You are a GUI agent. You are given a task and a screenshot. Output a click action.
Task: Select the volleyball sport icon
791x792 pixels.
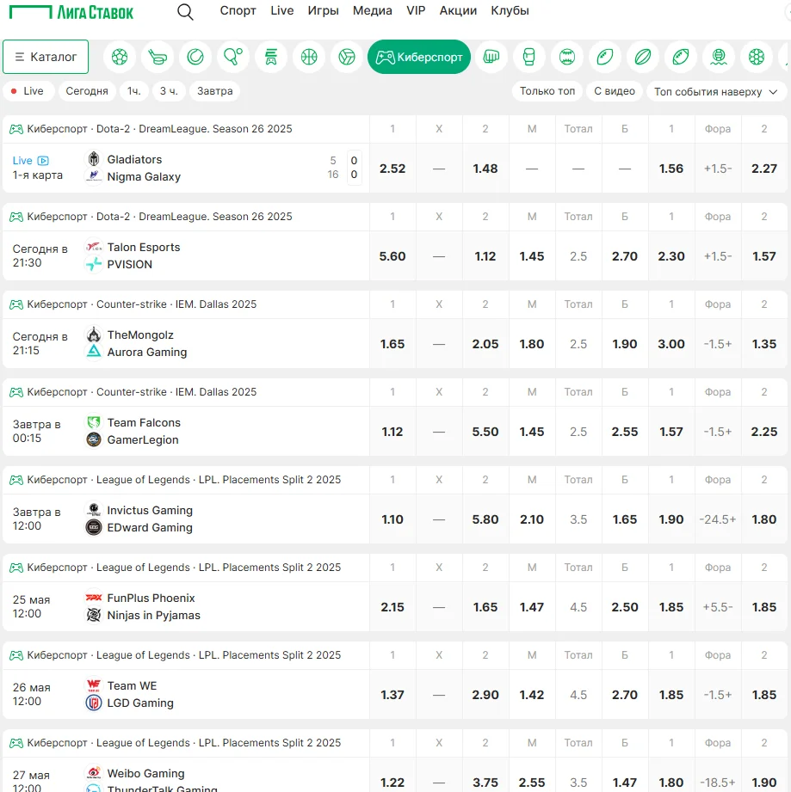click(x=347, y=57)
